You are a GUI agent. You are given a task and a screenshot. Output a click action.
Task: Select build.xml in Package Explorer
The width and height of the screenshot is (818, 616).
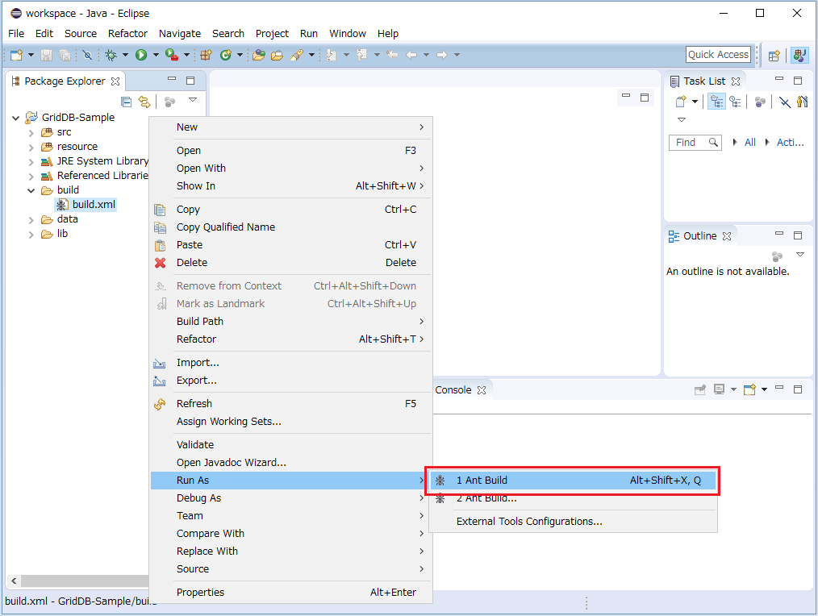pos(94,205)
